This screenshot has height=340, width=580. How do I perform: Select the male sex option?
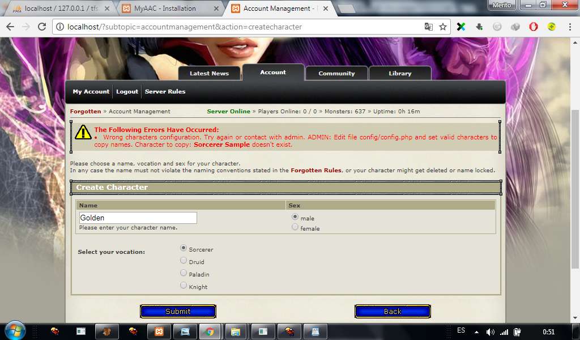pyautogui.click(x=295, y=216)
